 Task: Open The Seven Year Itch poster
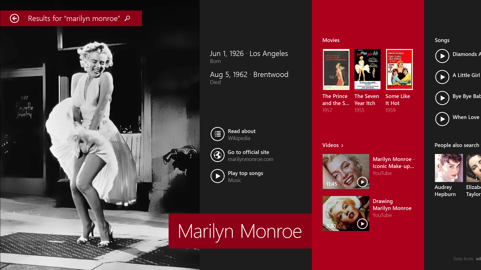(368, 69)
